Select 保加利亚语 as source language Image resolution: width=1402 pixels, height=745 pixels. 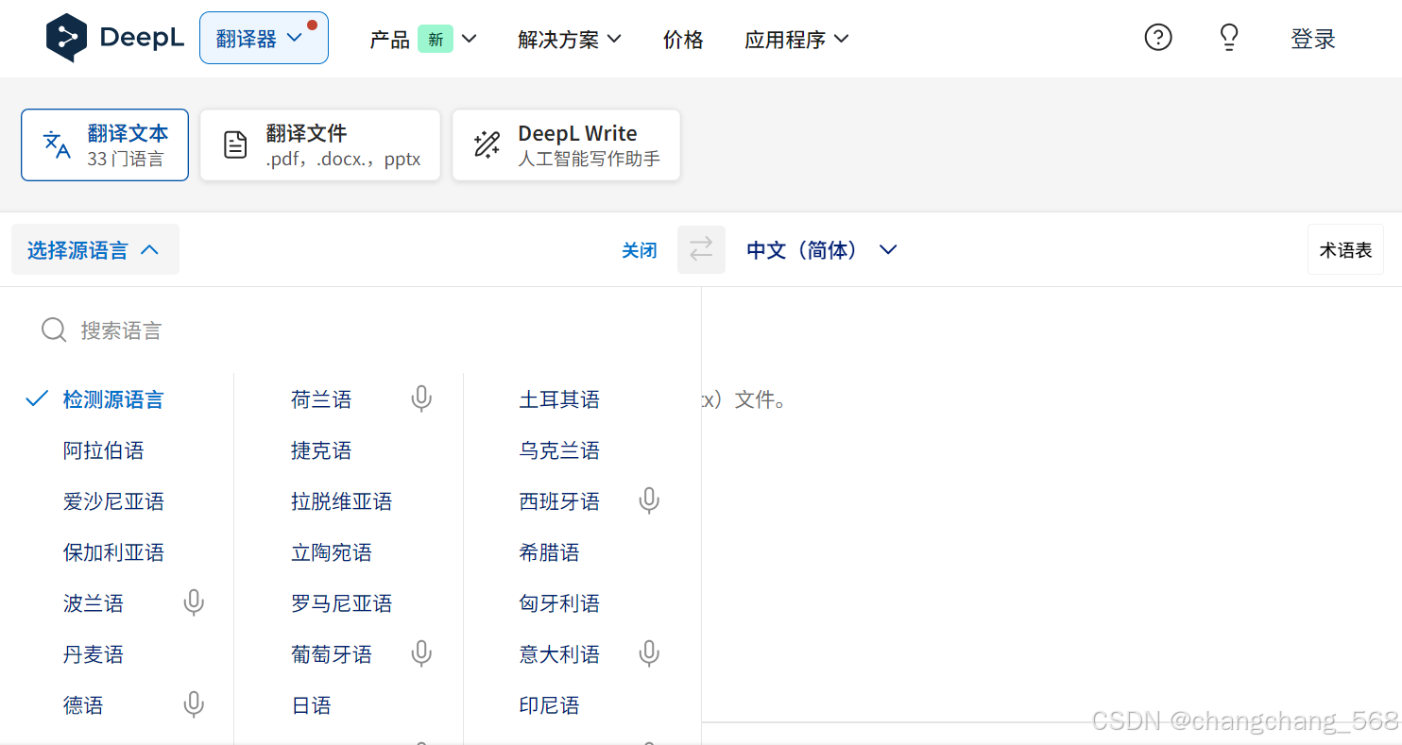(x=113, y=552)
